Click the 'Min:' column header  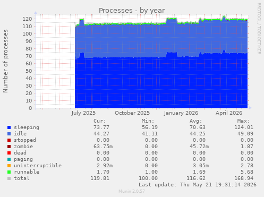point(148,121)
